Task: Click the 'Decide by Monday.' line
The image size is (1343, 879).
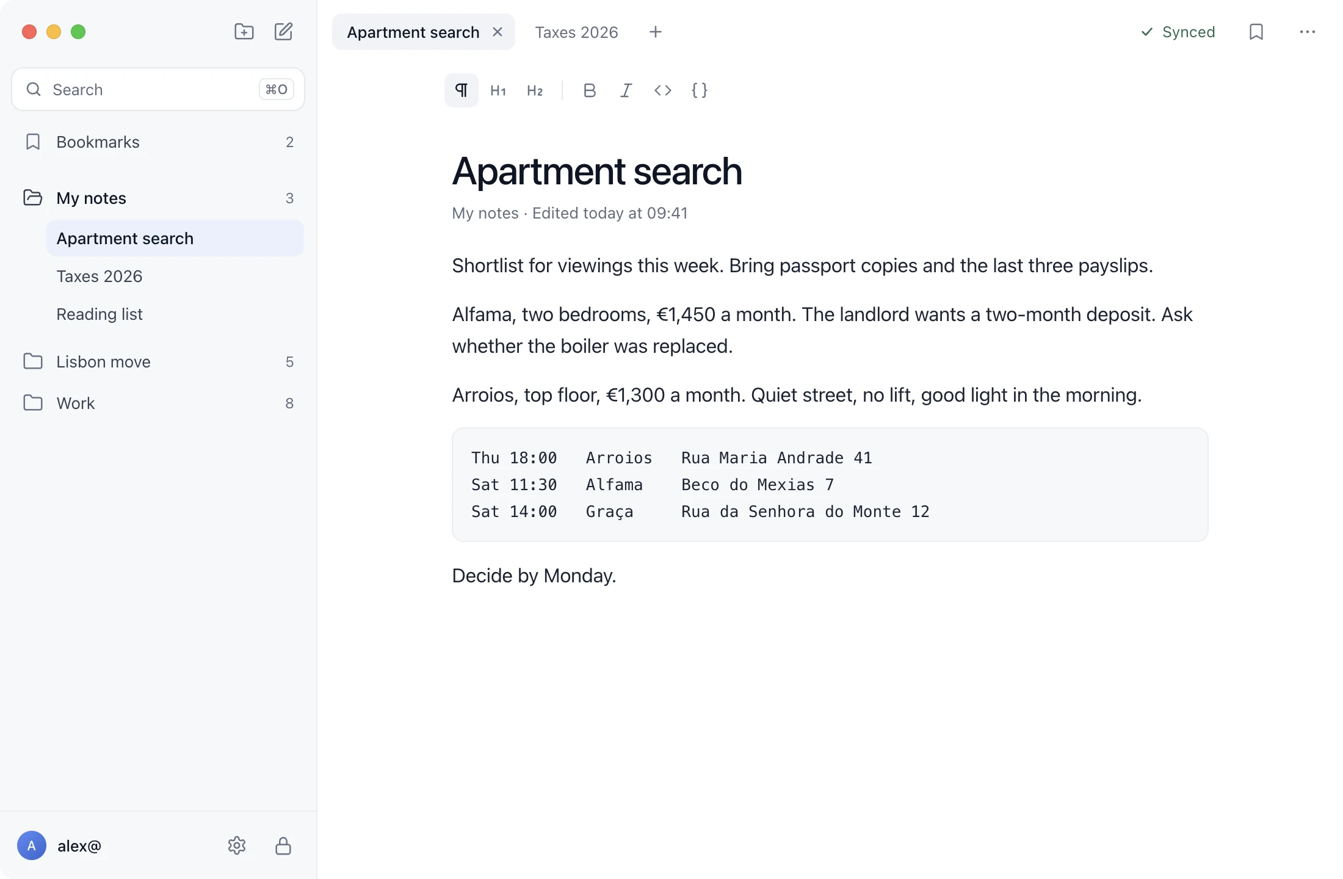Action: click(x=534, y=576)
